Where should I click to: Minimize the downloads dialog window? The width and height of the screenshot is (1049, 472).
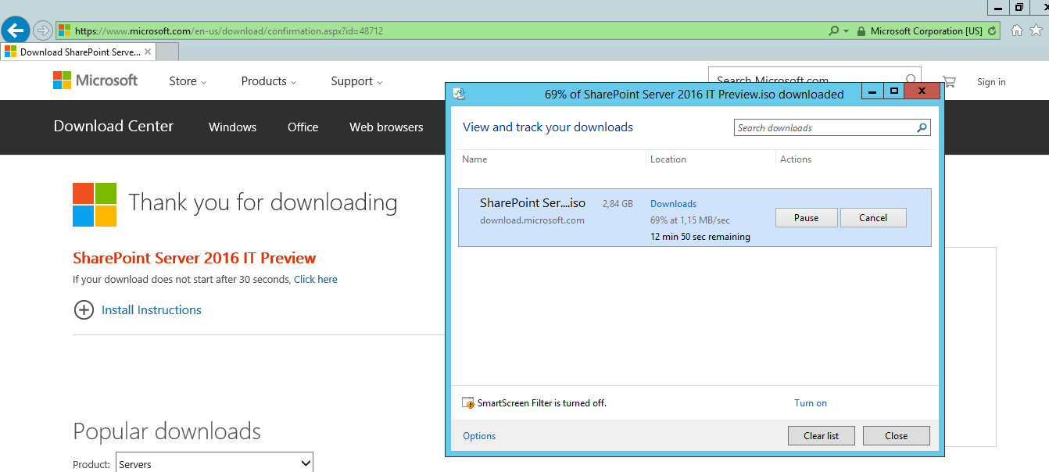872,91
